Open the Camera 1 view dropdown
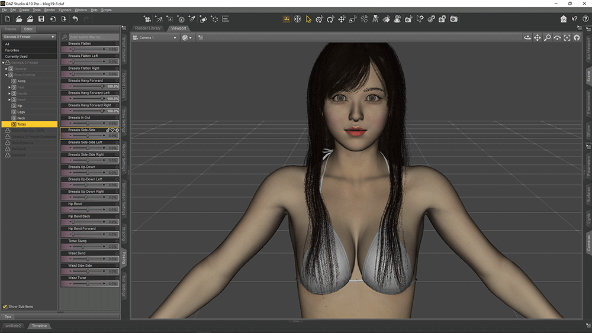This screenshot has height=333, width=592. click(x=155, y=38)
